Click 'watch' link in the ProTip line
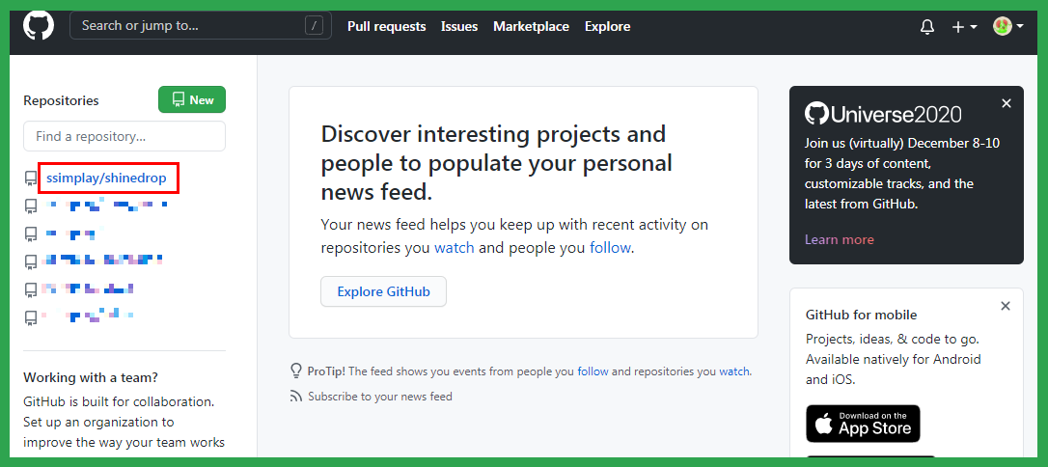Screen dimensions: 1048x467 [x=733, y=371]
